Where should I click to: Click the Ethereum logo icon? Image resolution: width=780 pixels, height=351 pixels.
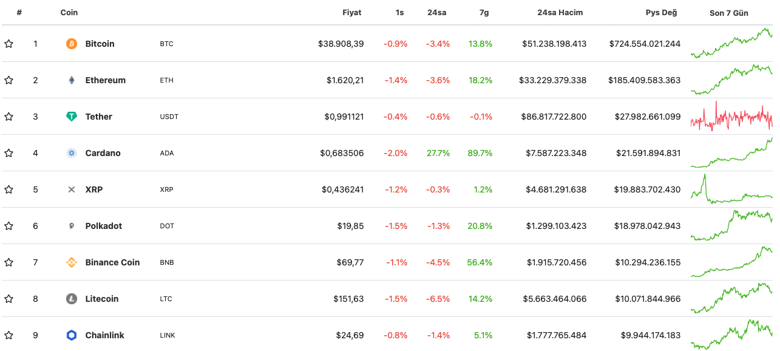[x=72, y=80]
